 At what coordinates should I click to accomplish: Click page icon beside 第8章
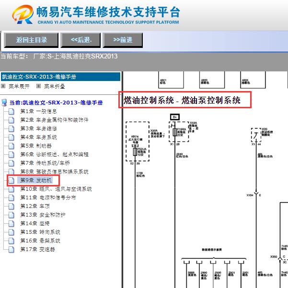point(12,172)
